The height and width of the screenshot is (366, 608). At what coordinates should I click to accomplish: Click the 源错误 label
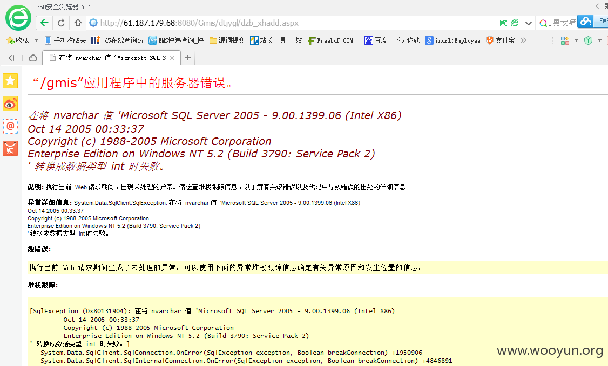click(39, 249)
